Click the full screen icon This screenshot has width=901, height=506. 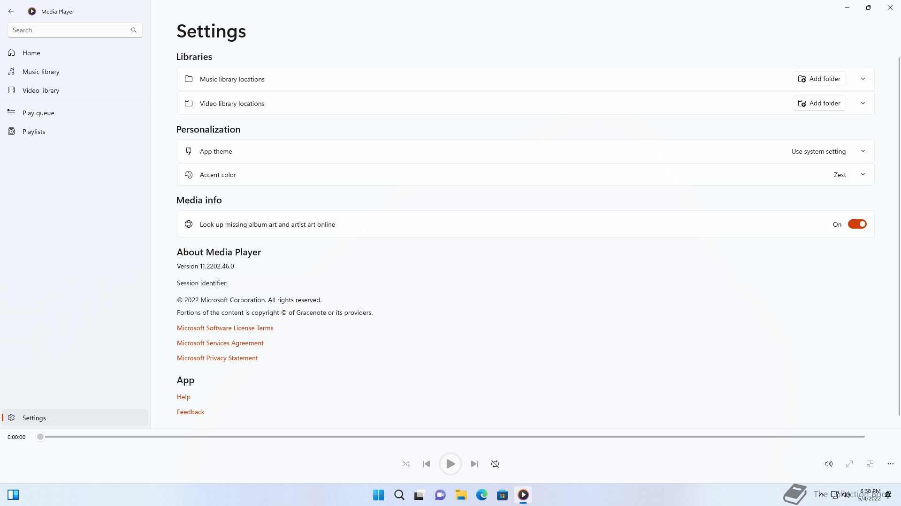tap(849, 464)
